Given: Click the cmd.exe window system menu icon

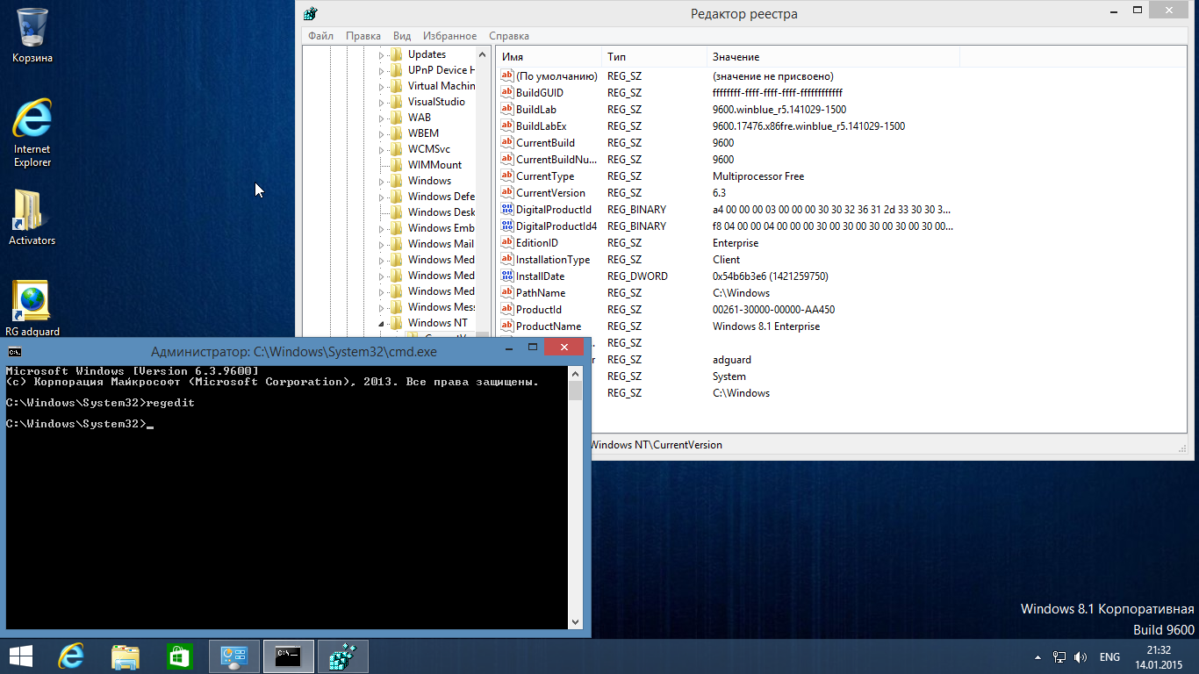Looking at the screenshot, I should click(15, 351).
